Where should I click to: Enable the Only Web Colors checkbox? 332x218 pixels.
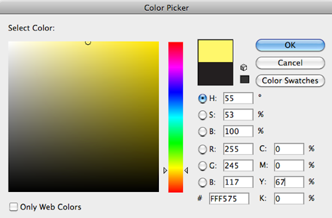pos(14,207)
